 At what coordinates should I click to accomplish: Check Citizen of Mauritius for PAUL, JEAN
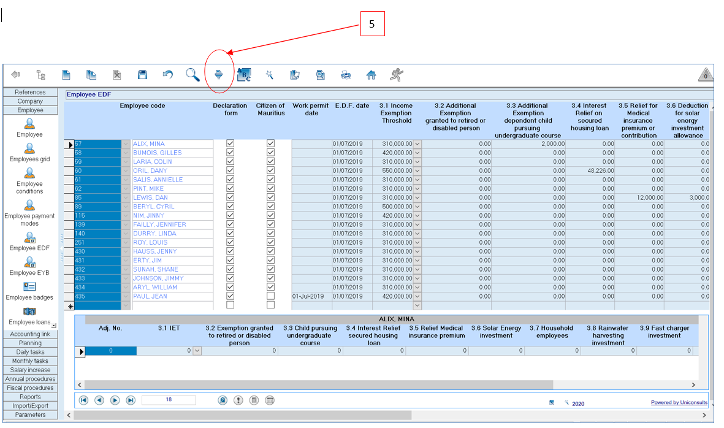270,296
